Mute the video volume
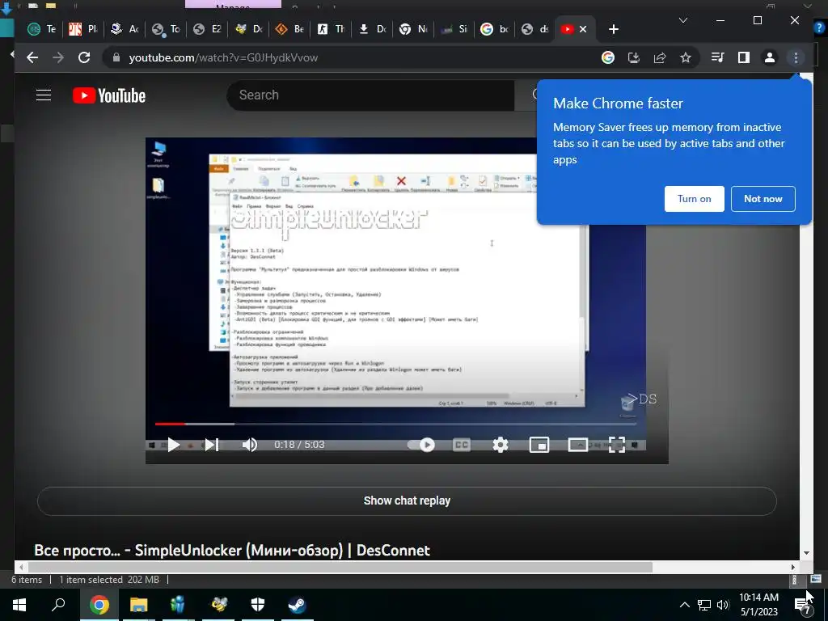 (249, 445)
